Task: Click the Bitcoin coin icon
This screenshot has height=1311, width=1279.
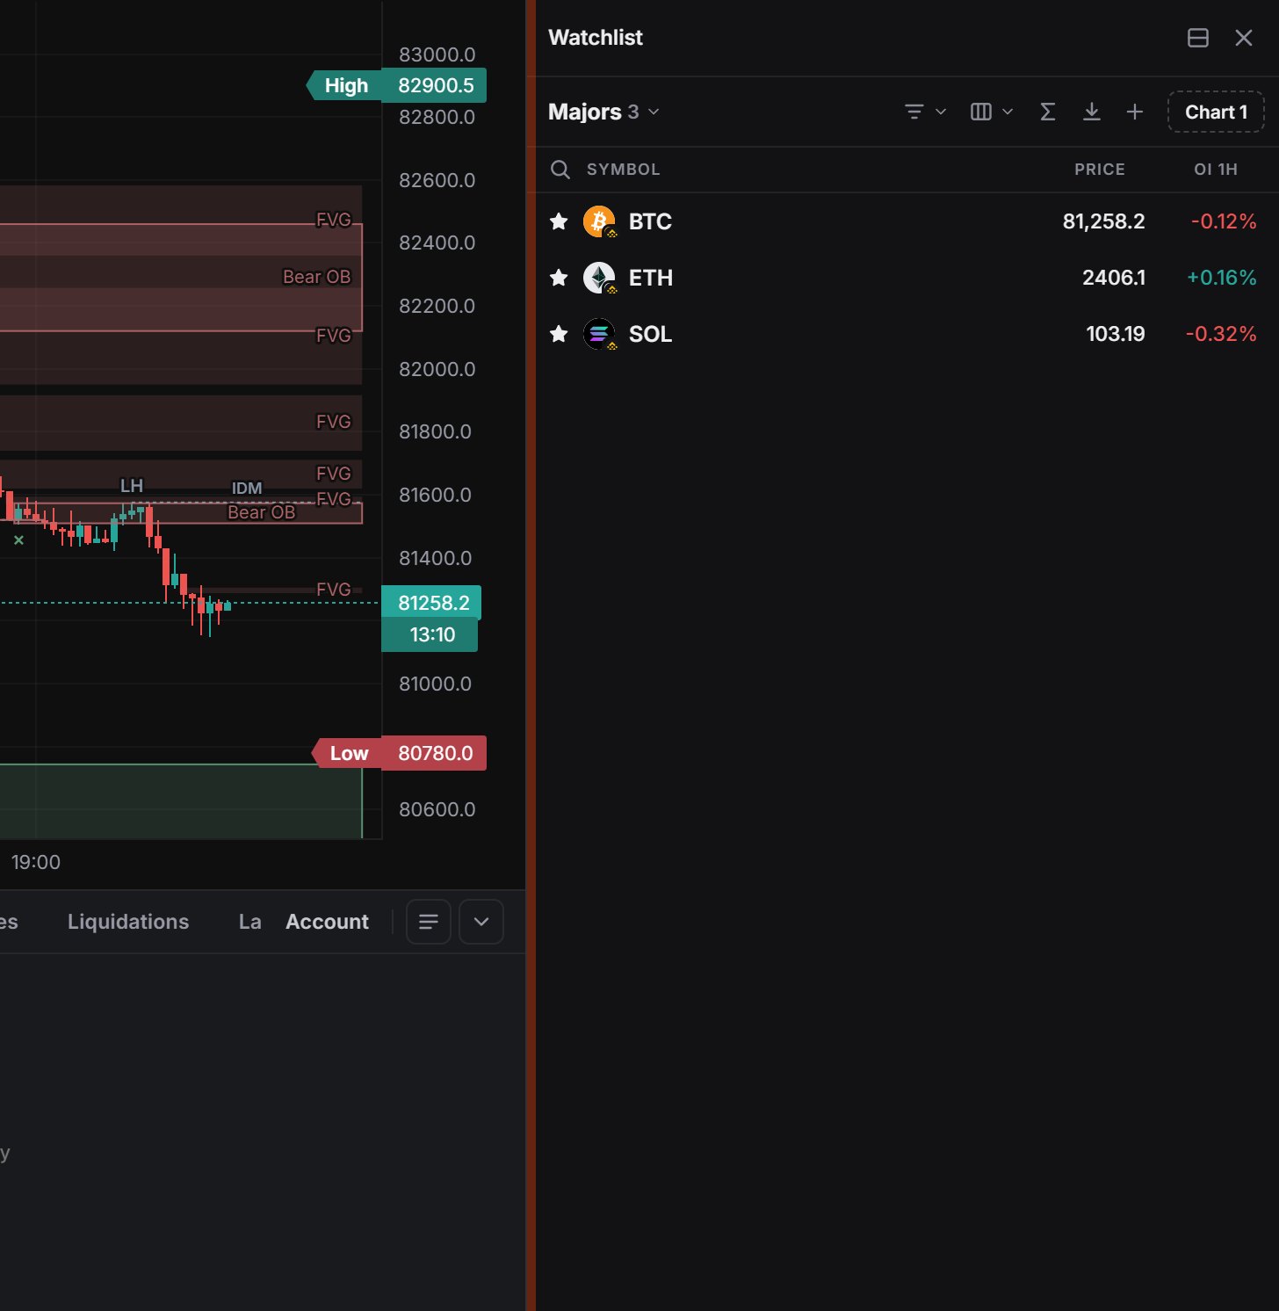Action: pyautogui.click(x=600, y=221)
